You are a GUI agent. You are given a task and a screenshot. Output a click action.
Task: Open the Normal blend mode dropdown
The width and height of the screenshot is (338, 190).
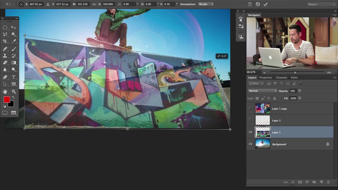point(263,91)
